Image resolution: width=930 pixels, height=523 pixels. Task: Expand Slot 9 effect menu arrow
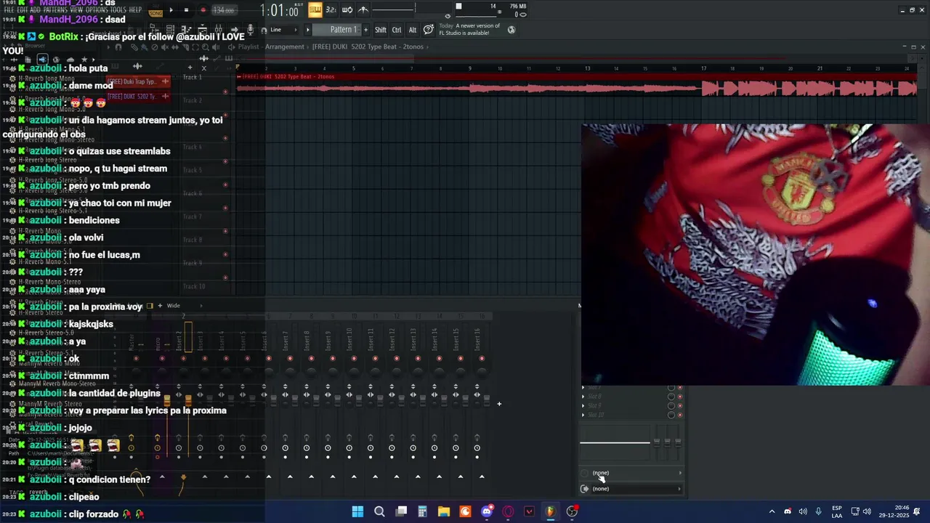point(583,405)
